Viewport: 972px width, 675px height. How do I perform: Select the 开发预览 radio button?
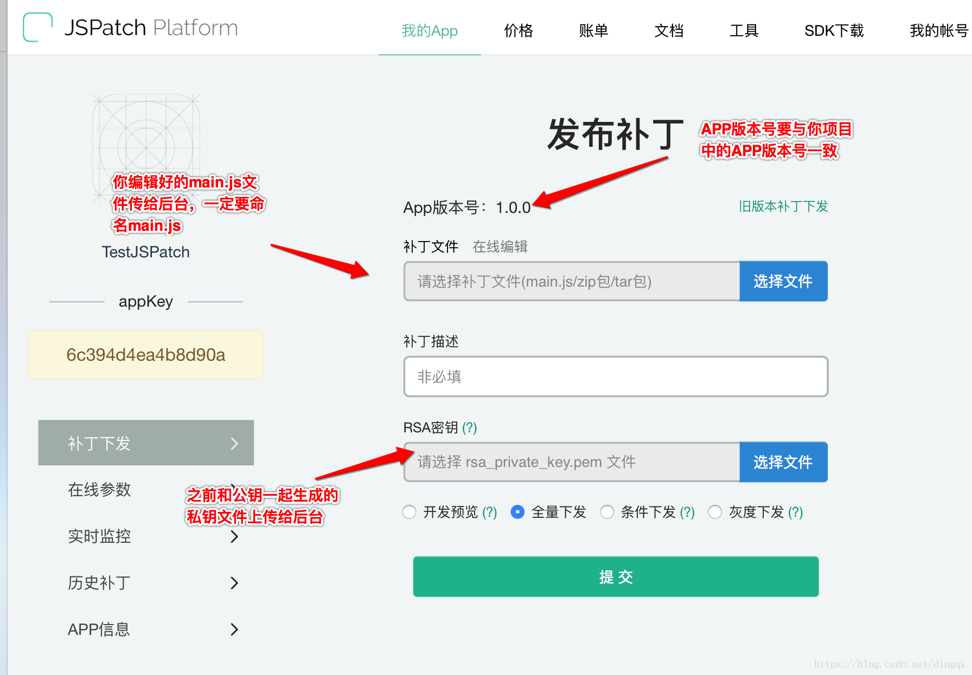click(410, 512)
